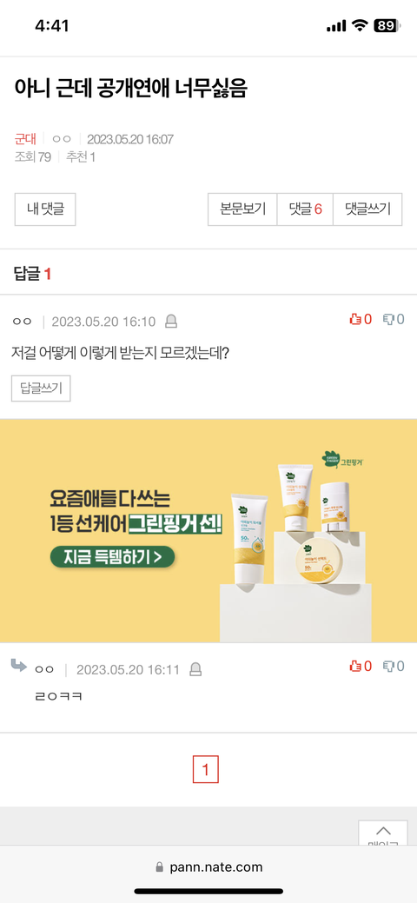Go to page 1 in pagination

(206, 769)
